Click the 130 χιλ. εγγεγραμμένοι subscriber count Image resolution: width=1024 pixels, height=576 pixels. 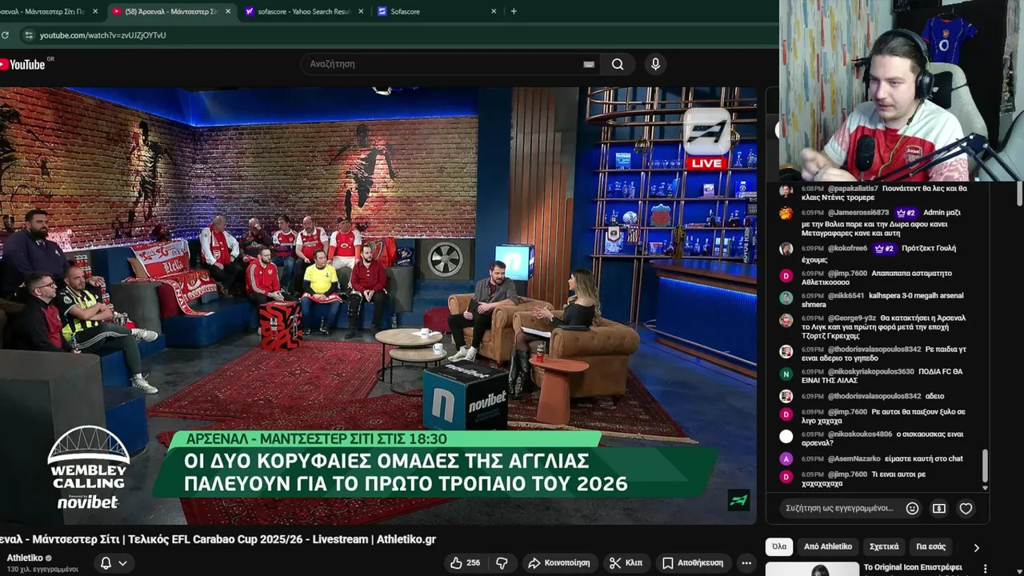pyautogui.click(x=42, y=570)
